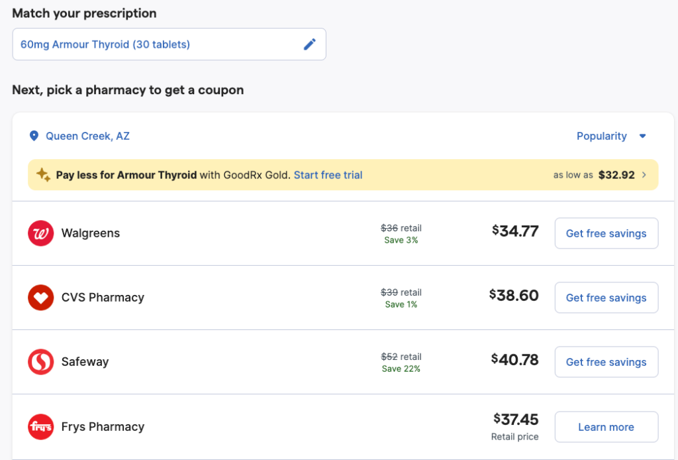Click the pencil edit prescription icon

pos(309,44)
